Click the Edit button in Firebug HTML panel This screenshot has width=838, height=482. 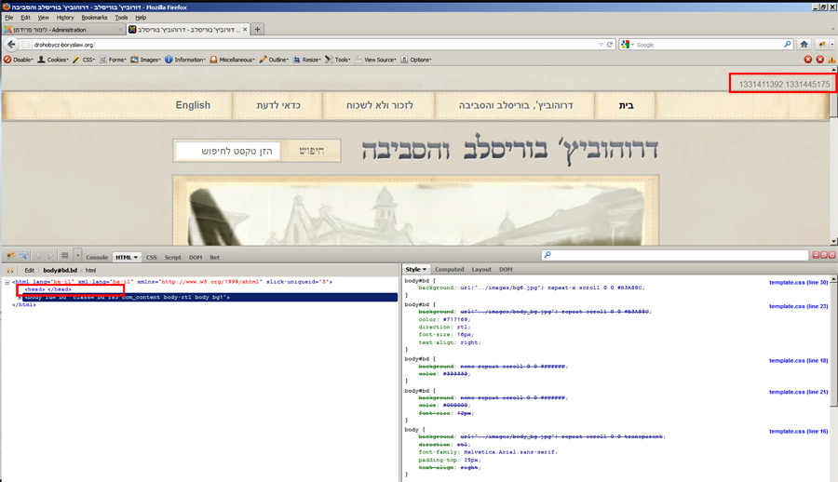[30, 271]
